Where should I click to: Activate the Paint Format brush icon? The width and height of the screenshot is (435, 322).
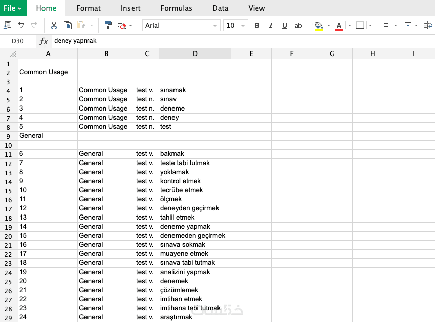coord(108,25)
